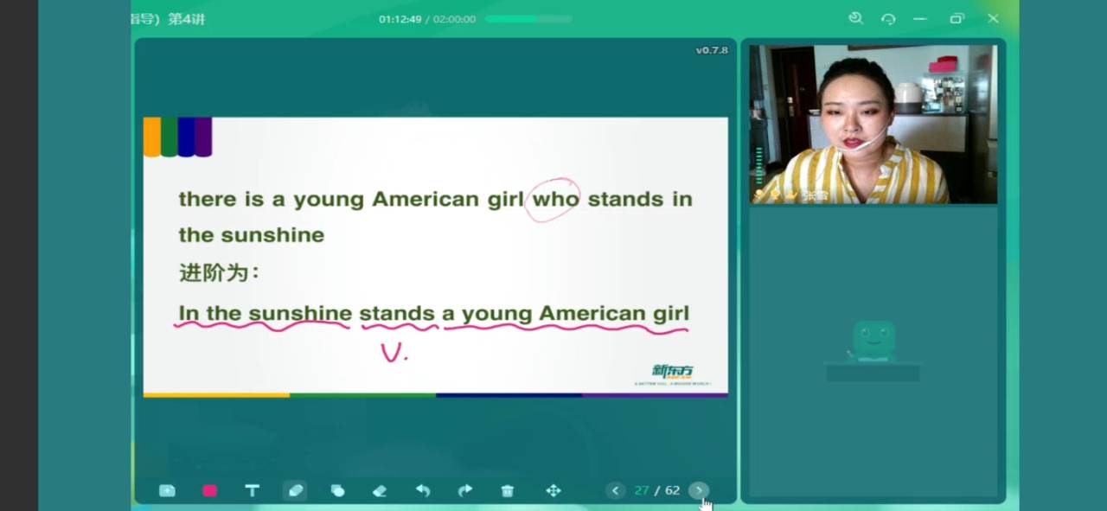Advance to the next slide
The image size is (1107, 511).
[699, 490]
